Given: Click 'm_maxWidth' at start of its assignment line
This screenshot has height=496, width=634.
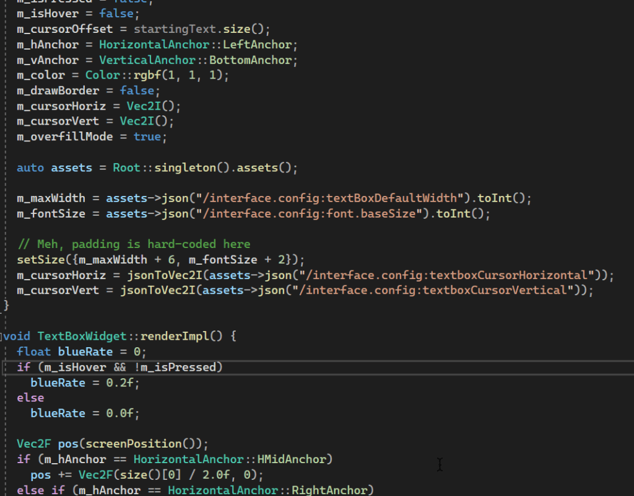Looking at the screenshot, I should point(51,198).
